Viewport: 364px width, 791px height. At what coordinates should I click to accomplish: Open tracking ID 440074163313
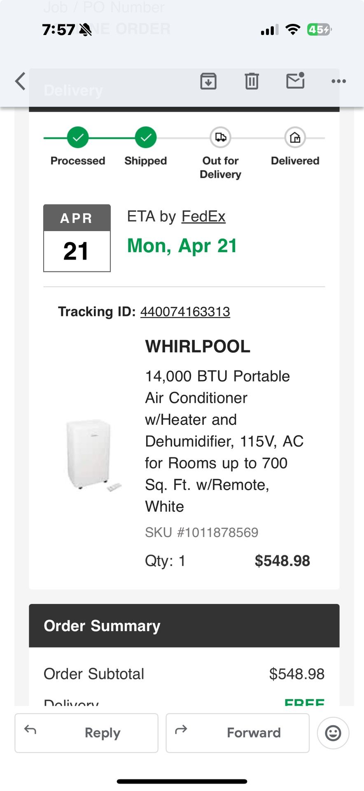tap(184, 312)
